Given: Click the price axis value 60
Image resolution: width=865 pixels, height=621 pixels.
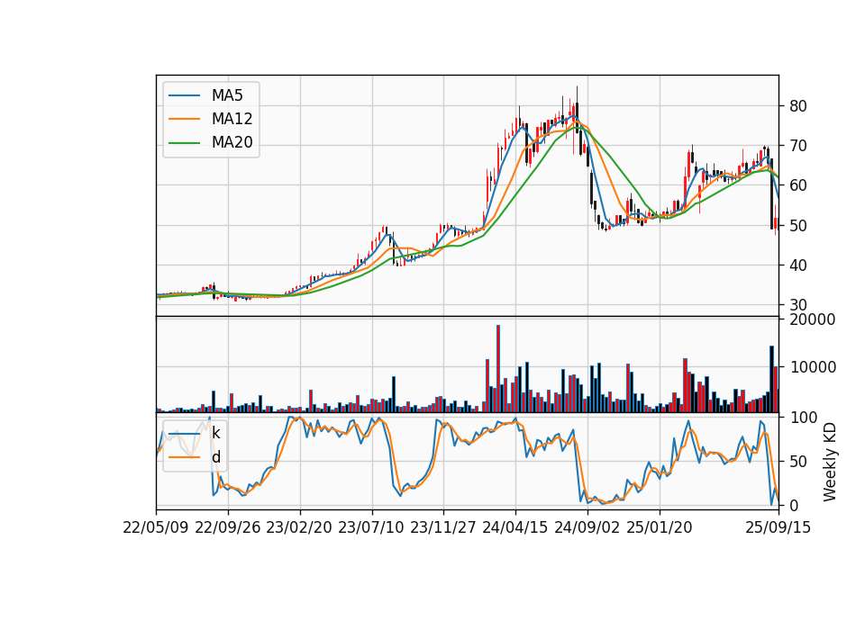Looking at the screenshot, I should point(797,185).
